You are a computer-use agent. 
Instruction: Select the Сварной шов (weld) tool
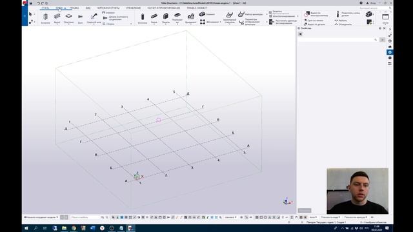coord(94,19)
